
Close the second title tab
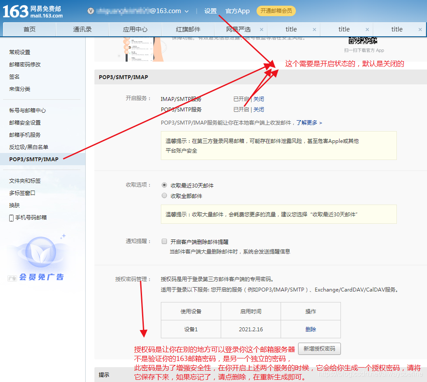click(x=367, y=29)
